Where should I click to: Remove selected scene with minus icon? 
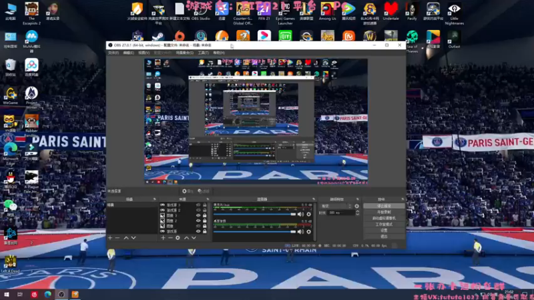point(117,238)
